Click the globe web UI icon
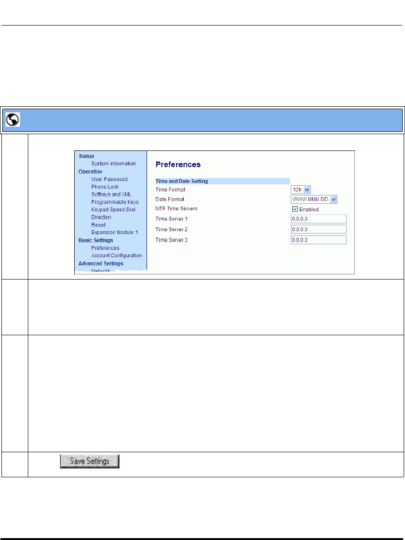405x540 pixels. (x=13, y=119)
